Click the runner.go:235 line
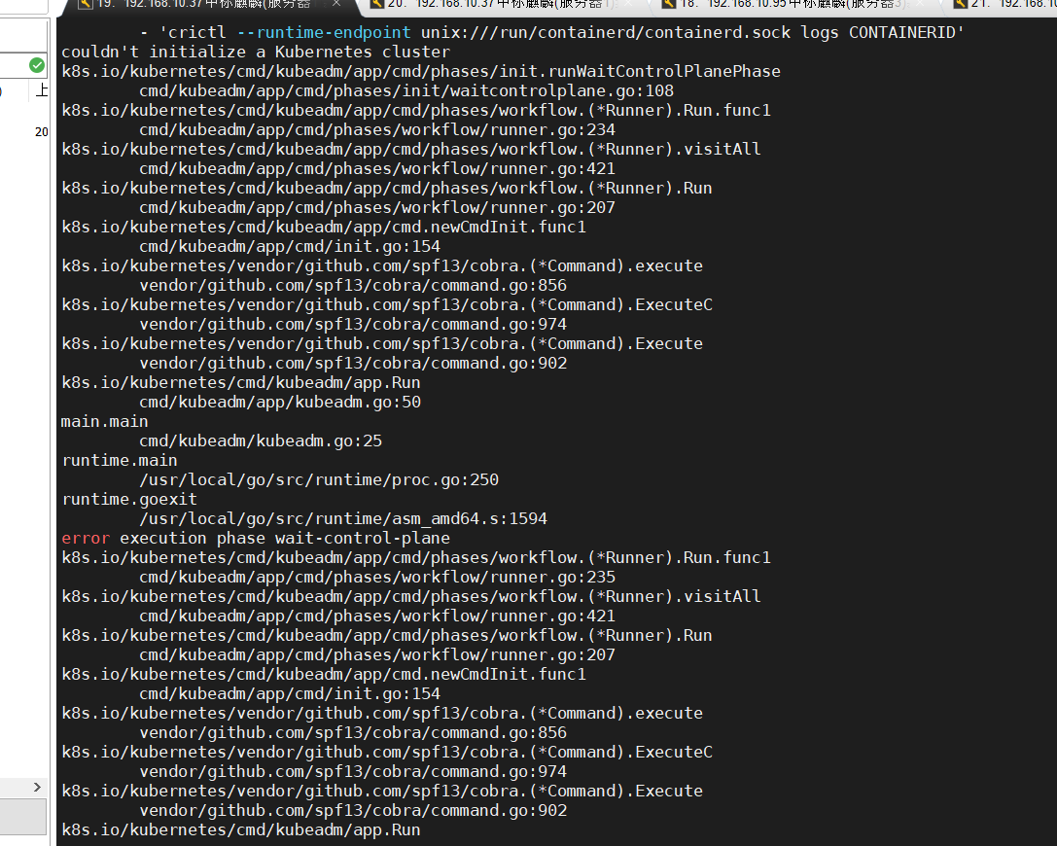The width and height of the screenshot is (1057, 846). [377, 577]
